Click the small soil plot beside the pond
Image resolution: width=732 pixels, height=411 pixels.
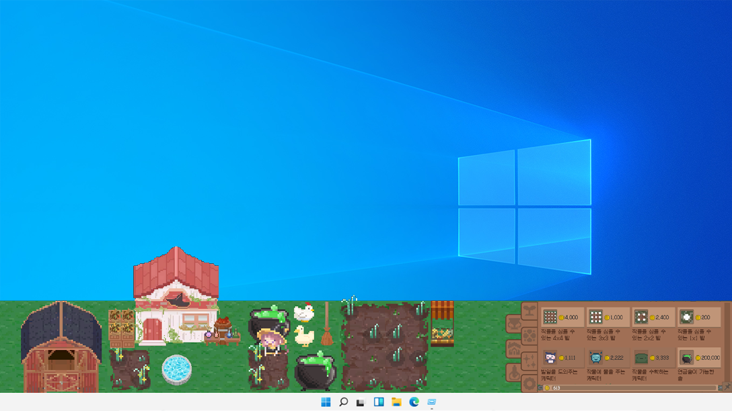pos(130,369)
